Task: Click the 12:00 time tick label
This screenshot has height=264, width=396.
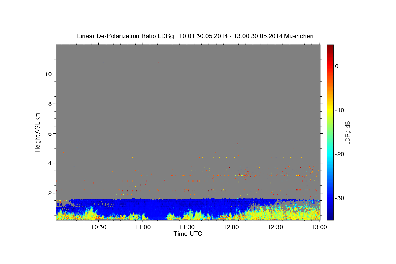Action: click(231, 227)
